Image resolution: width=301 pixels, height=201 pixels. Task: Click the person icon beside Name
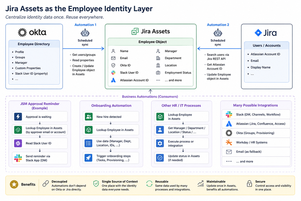tap(113, 51)
